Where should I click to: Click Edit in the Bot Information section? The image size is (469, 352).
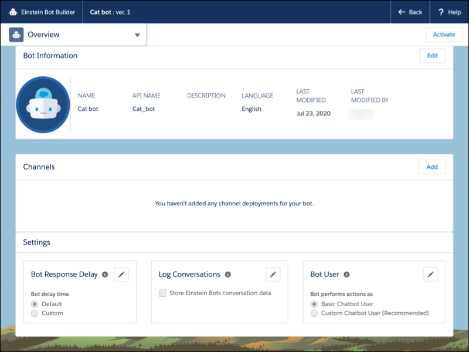tap(433, 56)
